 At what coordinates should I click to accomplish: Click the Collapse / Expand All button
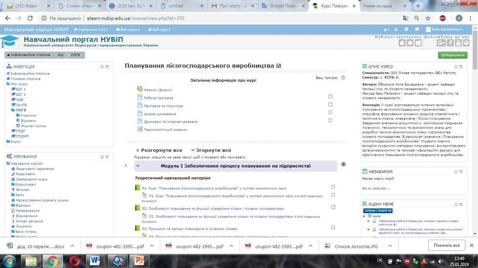tap(378, 211)
